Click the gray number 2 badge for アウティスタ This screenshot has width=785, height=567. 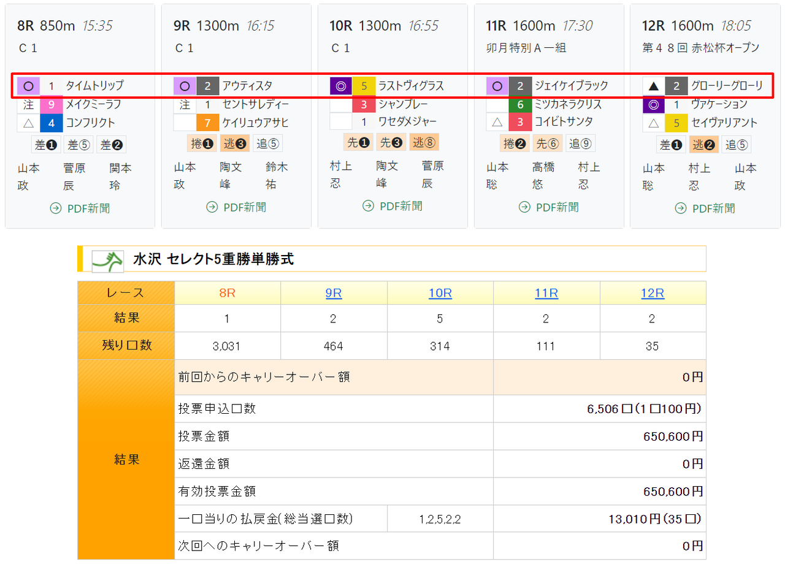tap(208, 86)
